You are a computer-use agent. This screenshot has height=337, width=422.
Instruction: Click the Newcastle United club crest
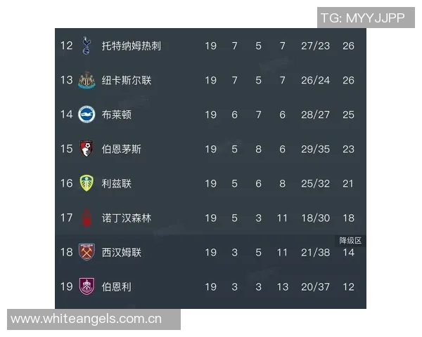tap(87, 80)
